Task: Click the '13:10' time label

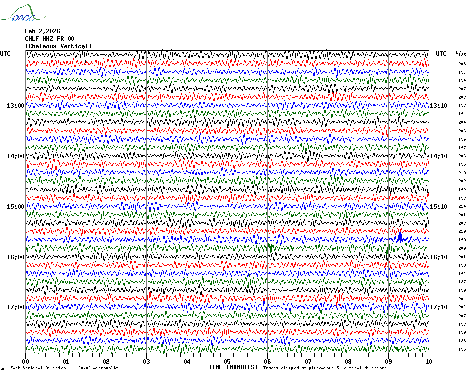Action: click(439, 105)
